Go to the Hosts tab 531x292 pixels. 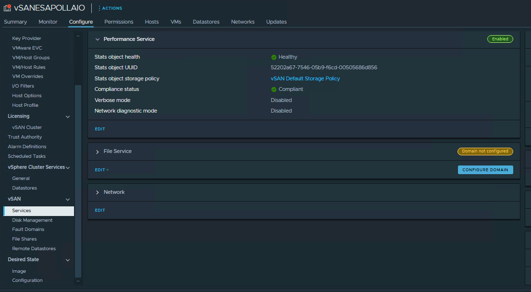pyautogui.click(x=152, y=22)
